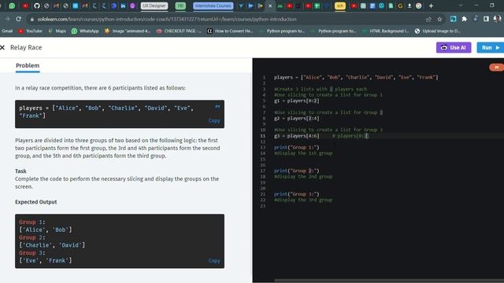Open a new tab with the plus button
504x283 pixels.
(431, 6)
